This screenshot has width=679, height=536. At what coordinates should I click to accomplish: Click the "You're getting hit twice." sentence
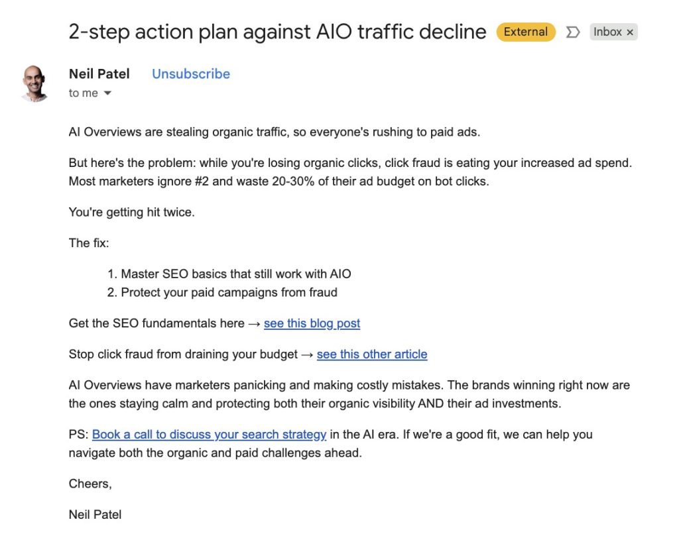pos(131,213)
